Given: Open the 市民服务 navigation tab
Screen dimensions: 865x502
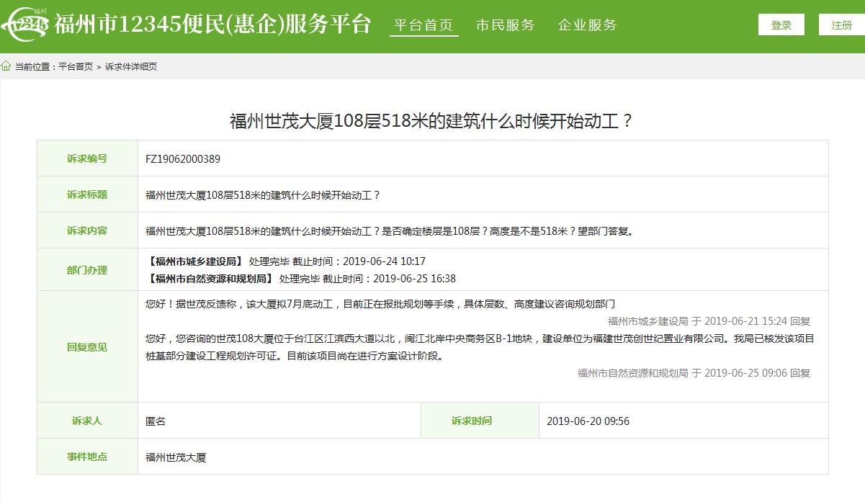Looking at the screenshot, I should 506,25.
